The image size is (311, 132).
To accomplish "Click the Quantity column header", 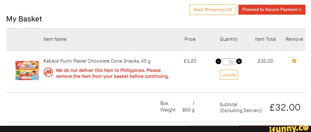I will 229,39.
